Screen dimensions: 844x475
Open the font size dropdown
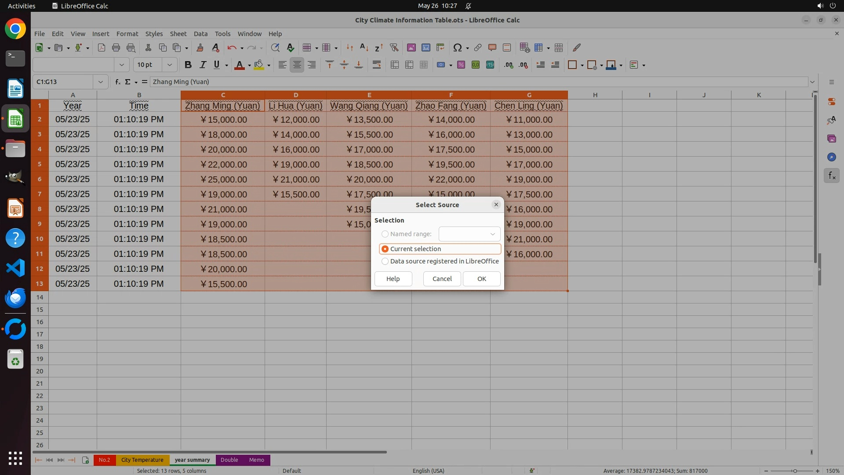[x=169, y=65]
